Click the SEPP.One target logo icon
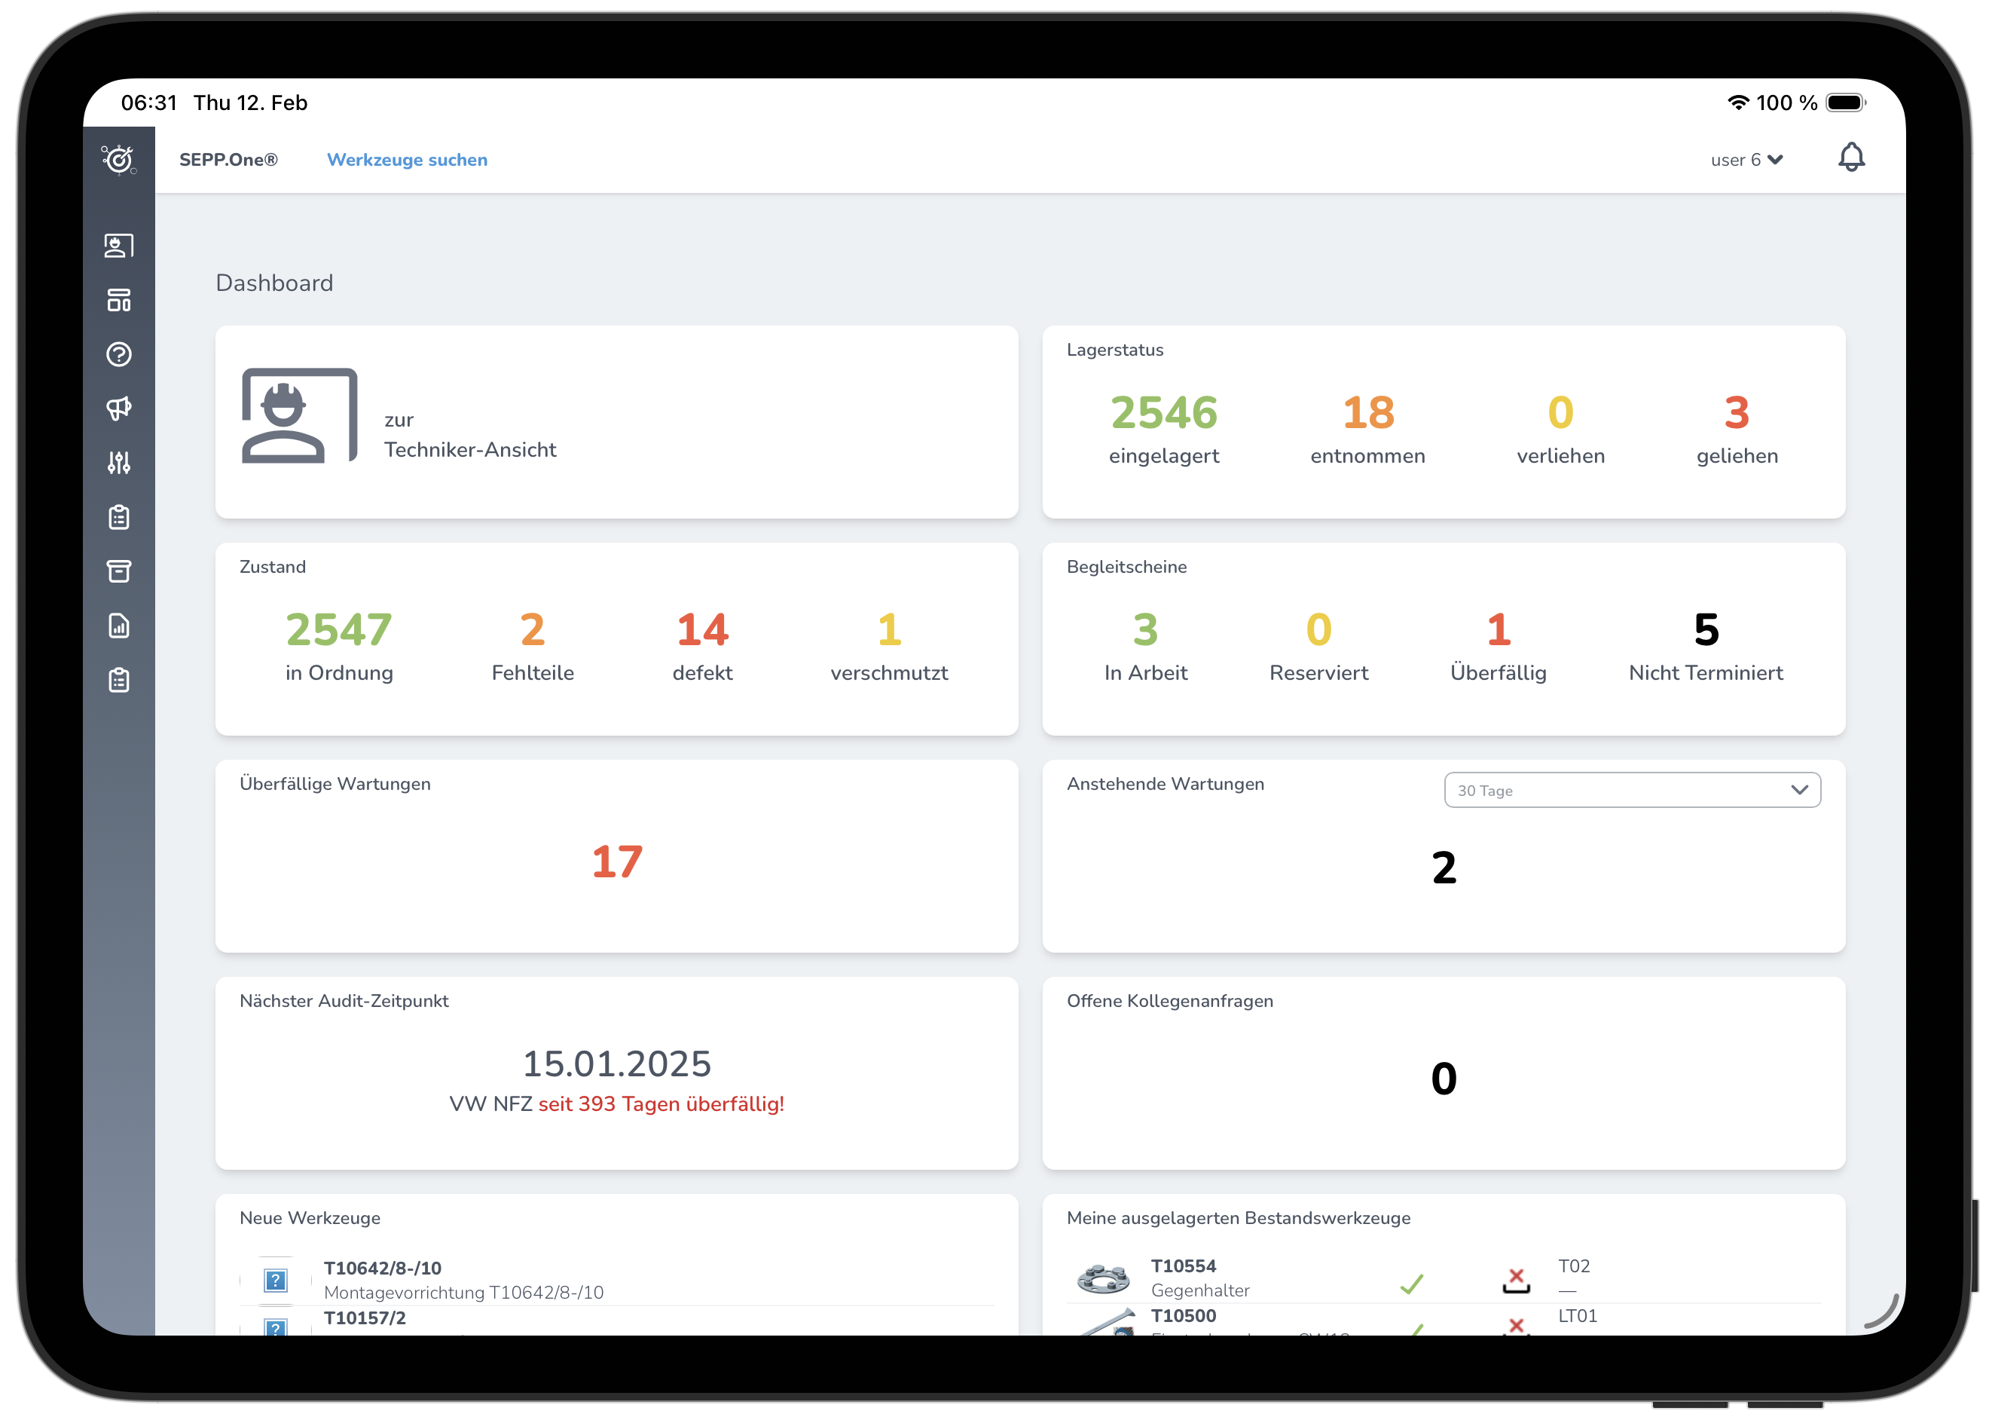This screenshot has height=1420, width=1989. pos(119,159)
